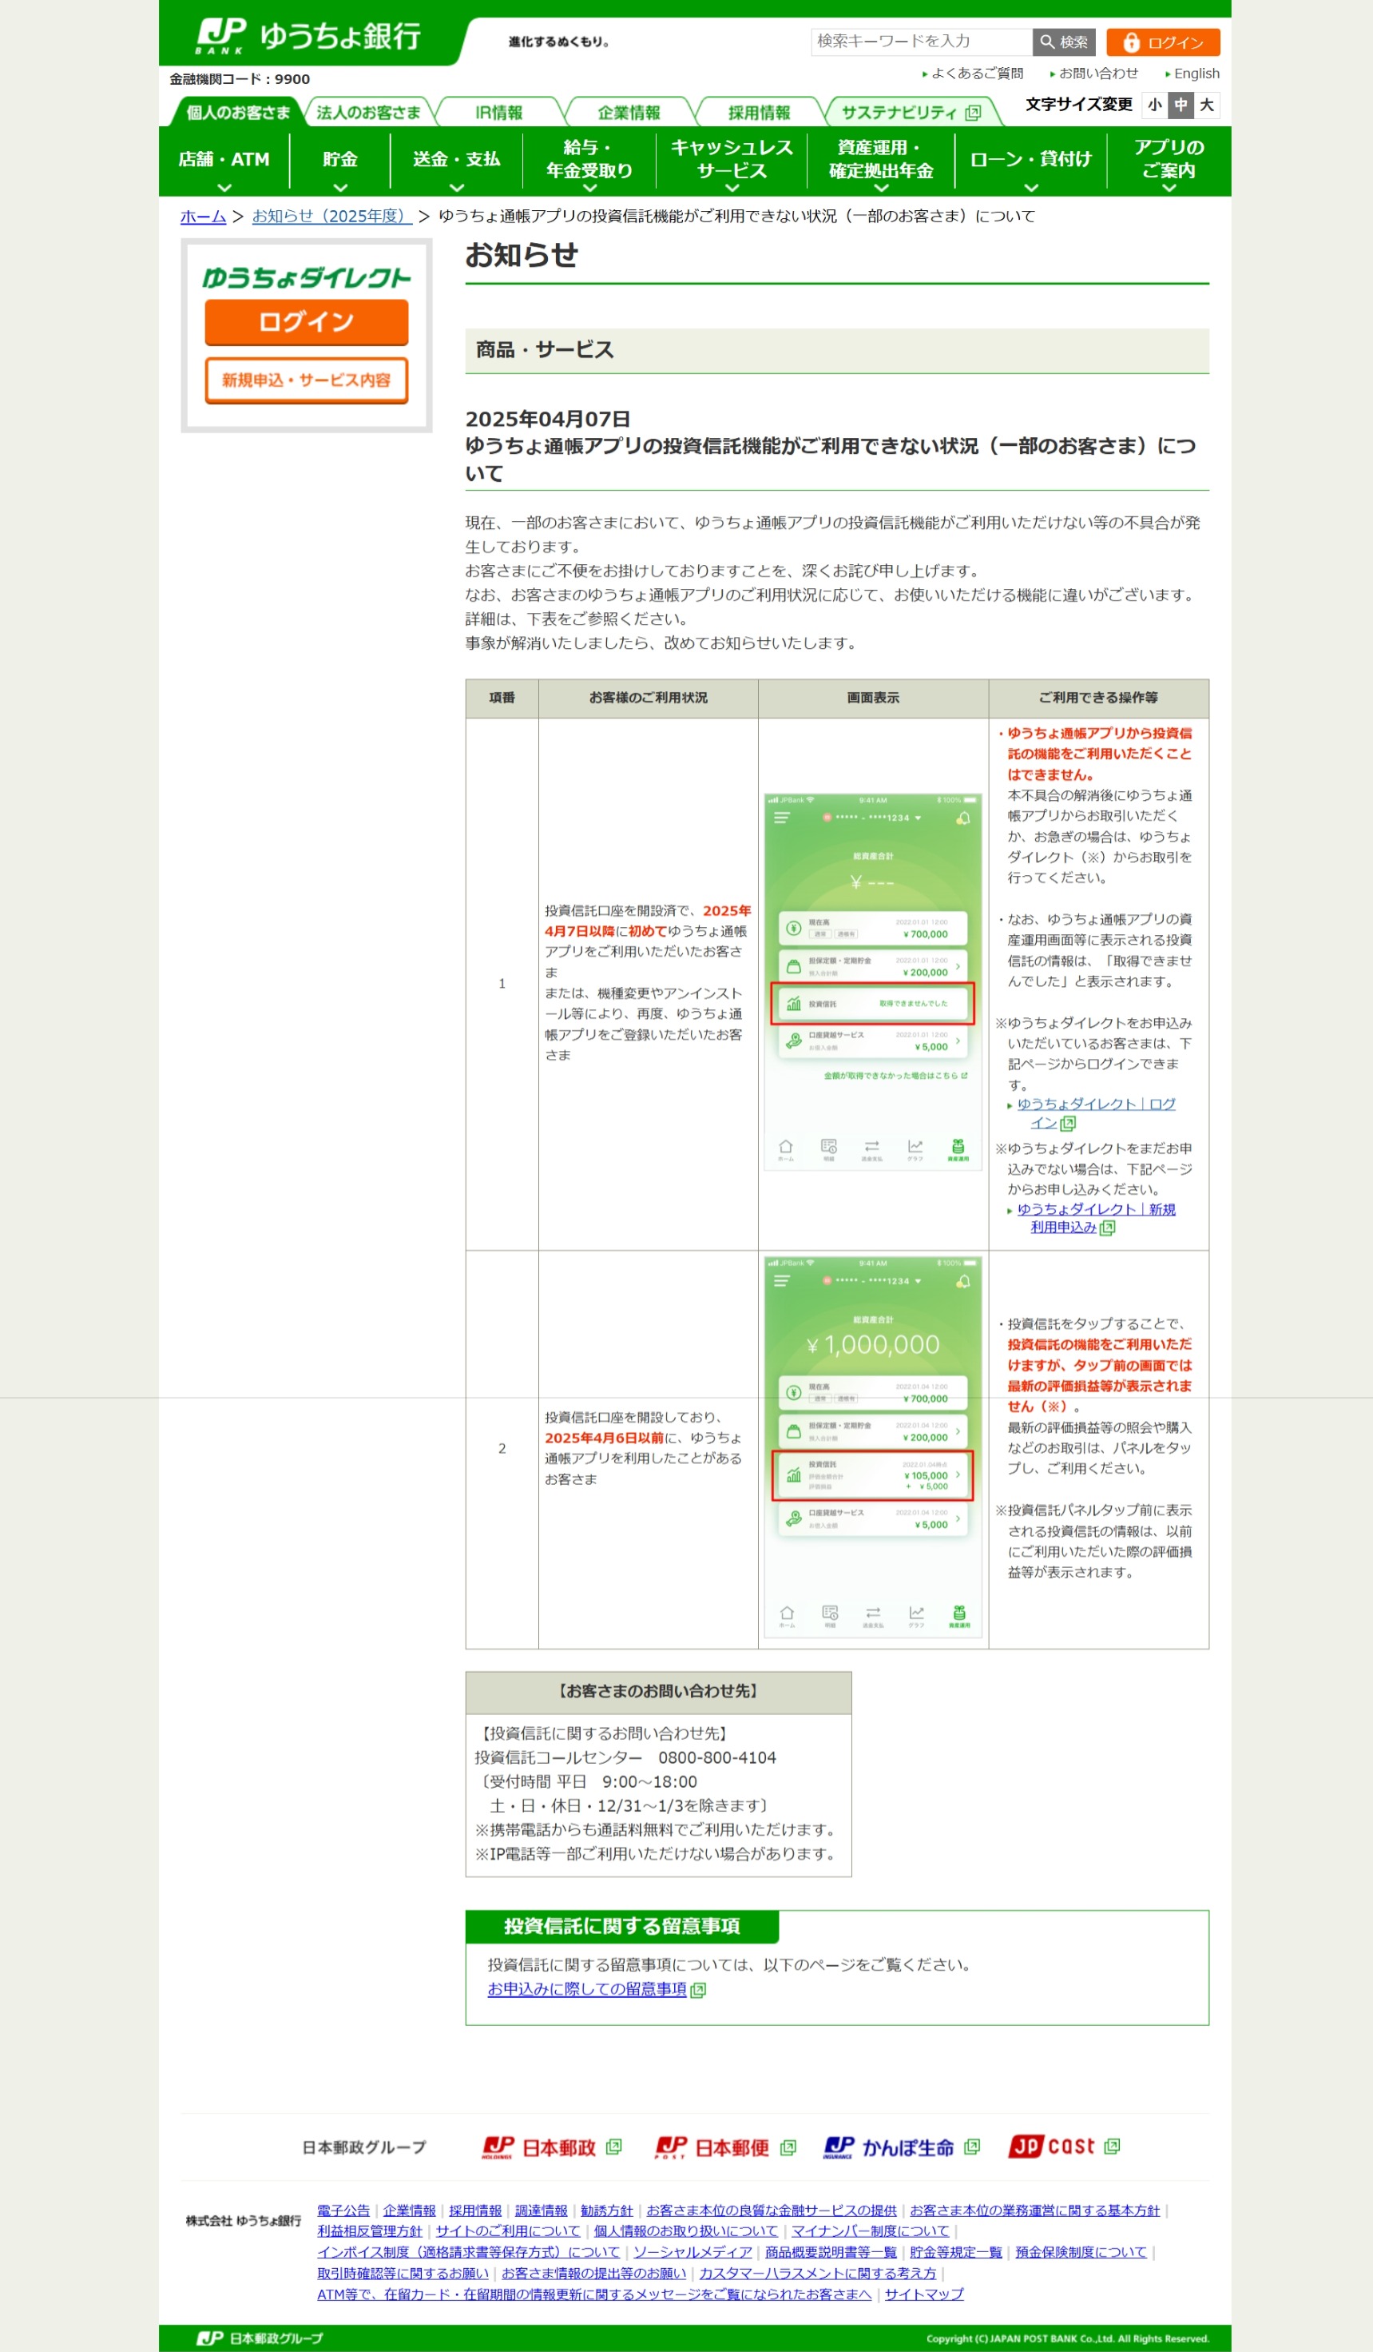Set text size to 中
This screenshot has width=1373, height=2352.
click(x=1181, y=105)
